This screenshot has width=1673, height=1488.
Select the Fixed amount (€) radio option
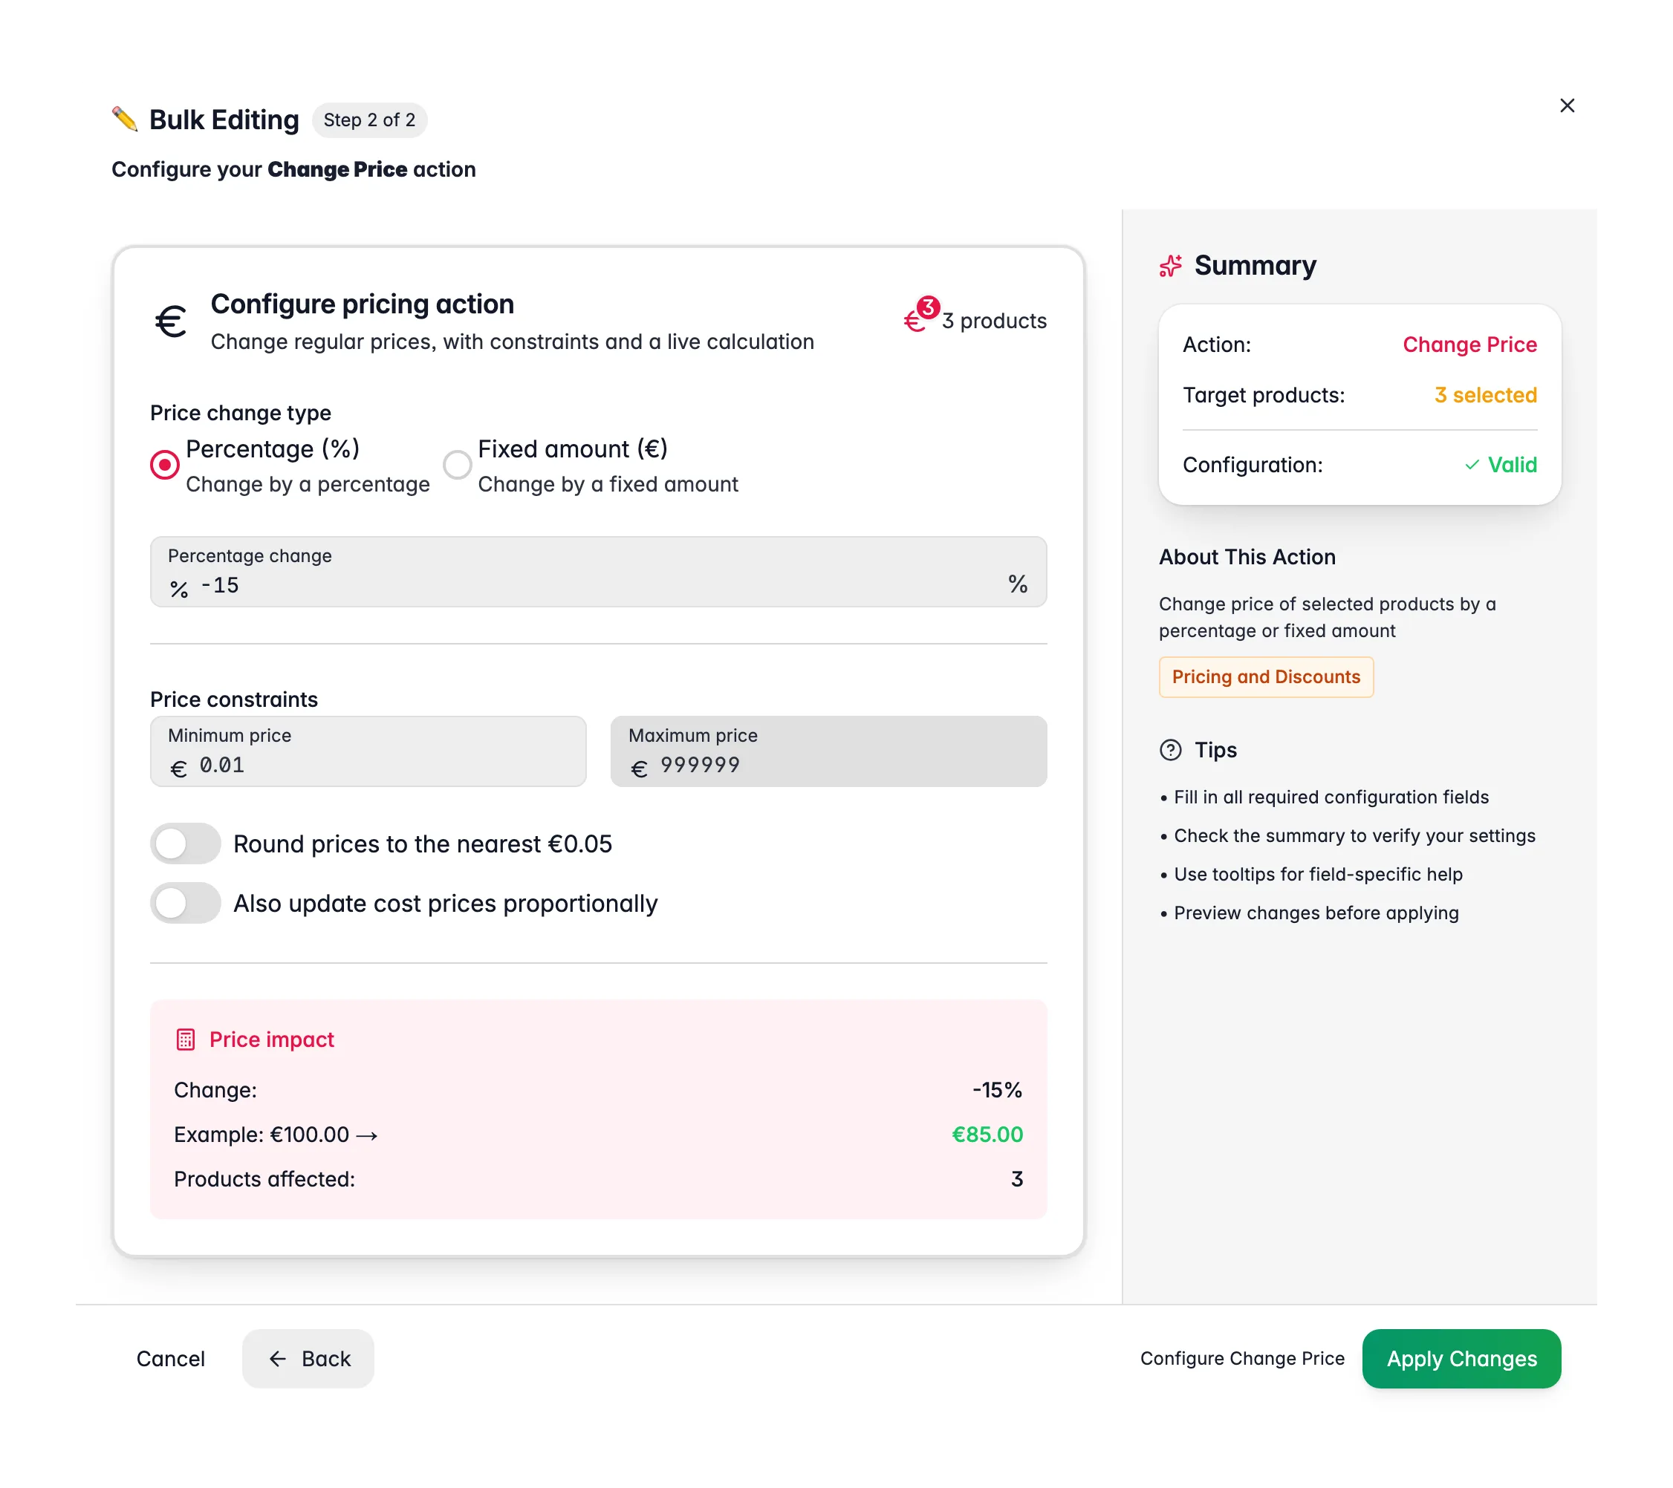click(x=458, y=465)
